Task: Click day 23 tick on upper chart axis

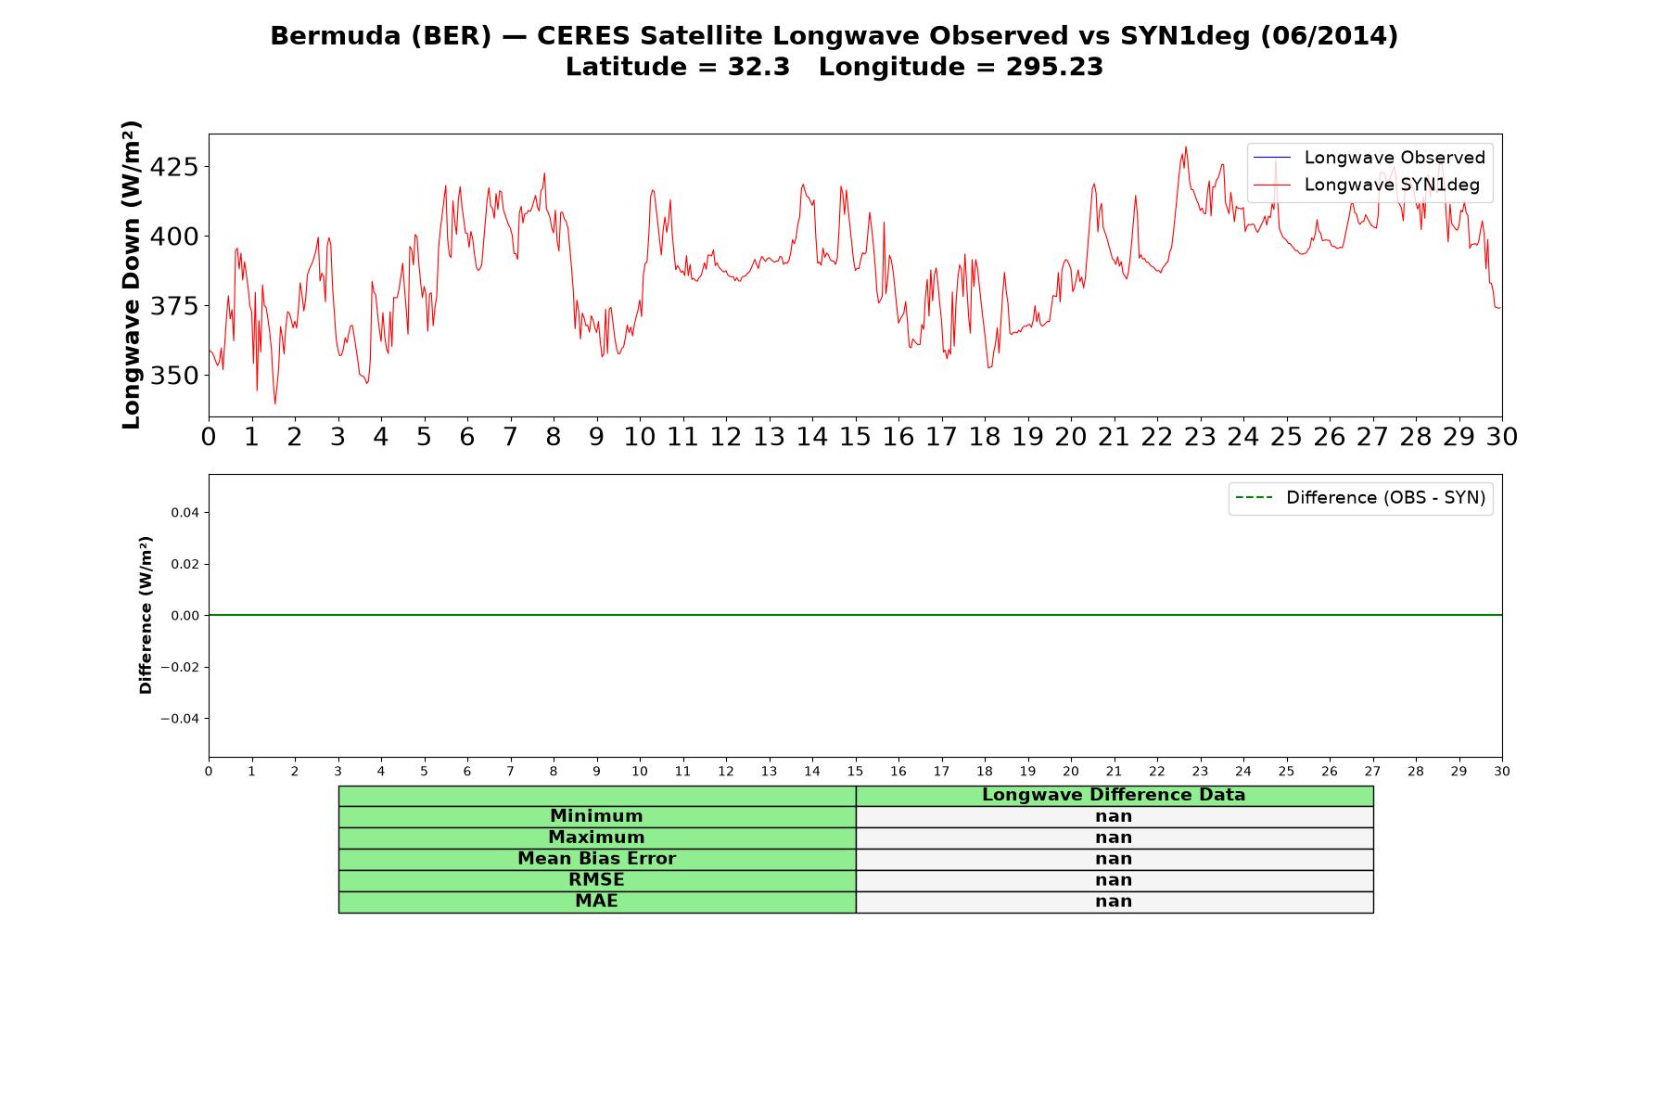Action: point(1200,436)
